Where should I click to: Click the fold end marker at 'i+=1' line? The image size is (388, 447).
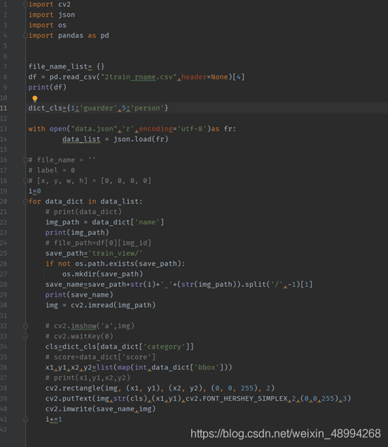coord(25,419)
